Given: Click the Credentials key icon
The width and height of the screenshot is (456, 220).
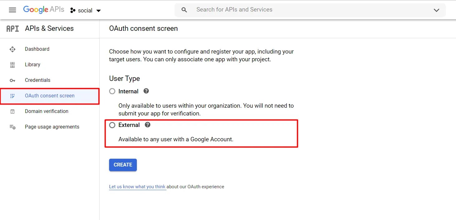Looking at the screenshot, I should coord(12,80).
